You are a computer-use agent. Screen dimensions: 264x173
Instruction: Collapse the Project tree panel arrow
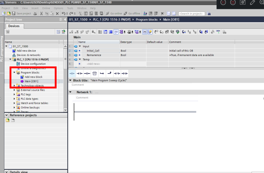[65, 19]
